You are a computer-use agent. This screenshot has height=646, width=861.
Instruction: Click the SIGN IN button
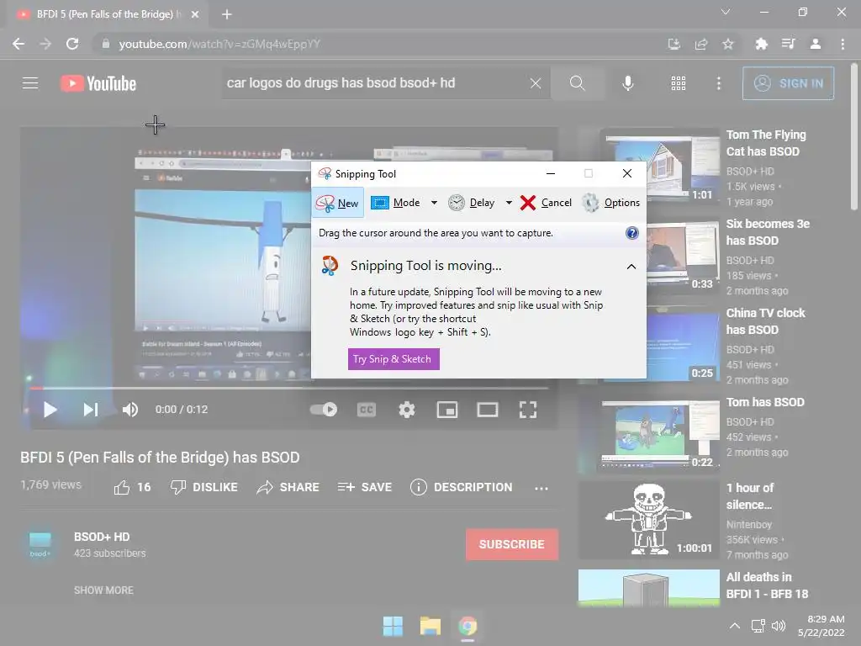[x=788, y=83]
